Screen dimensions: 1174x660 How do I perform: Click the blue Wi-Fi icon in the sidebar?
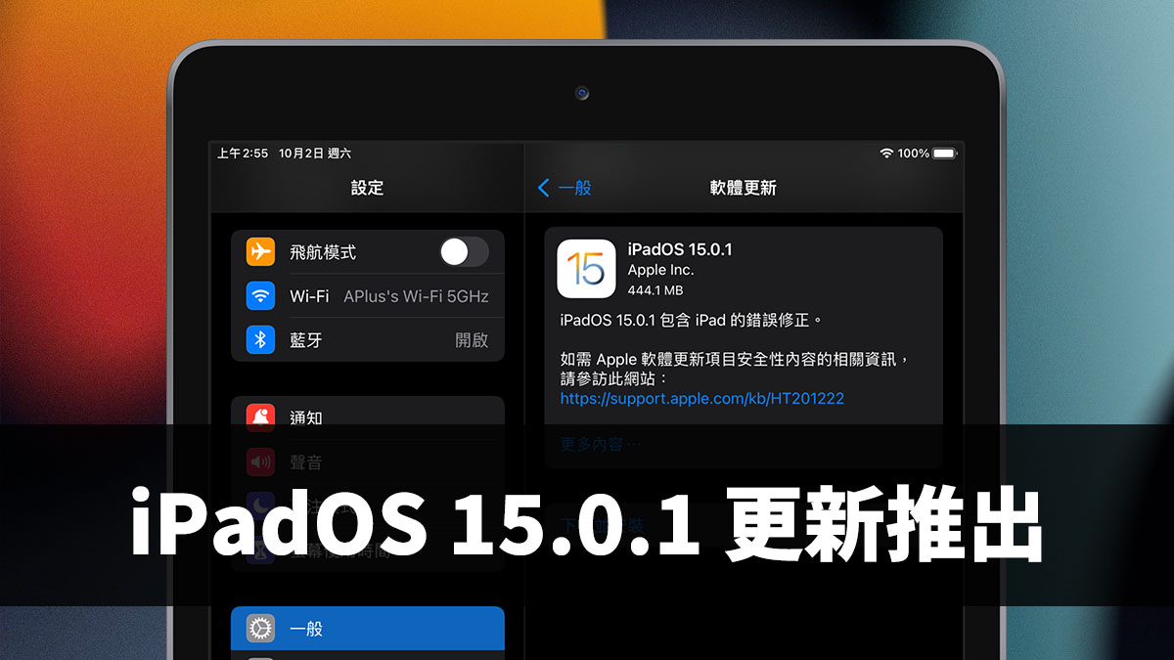(x=261, y=296)
